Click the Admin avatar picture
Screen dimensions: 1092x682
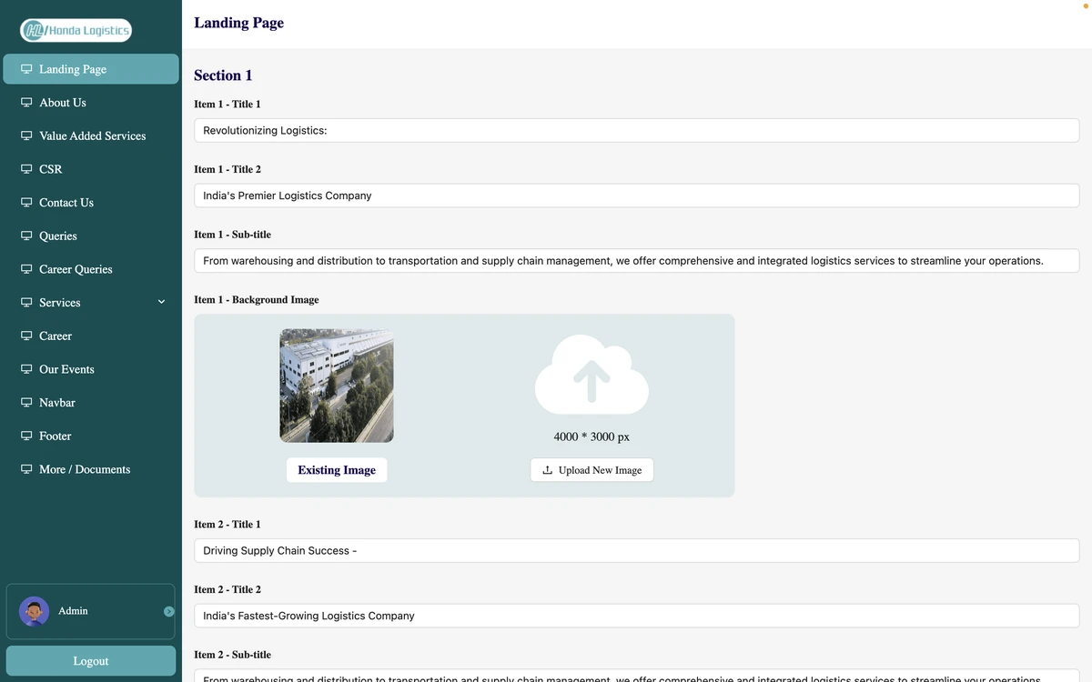tap(34, 611)
